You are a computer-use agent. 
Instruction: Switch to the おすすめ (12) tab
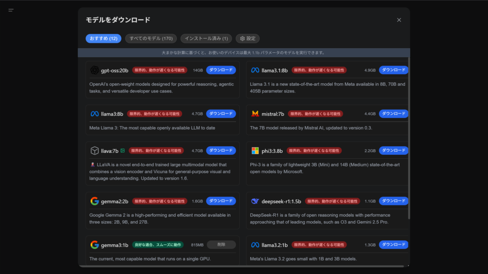coord(103,39)
